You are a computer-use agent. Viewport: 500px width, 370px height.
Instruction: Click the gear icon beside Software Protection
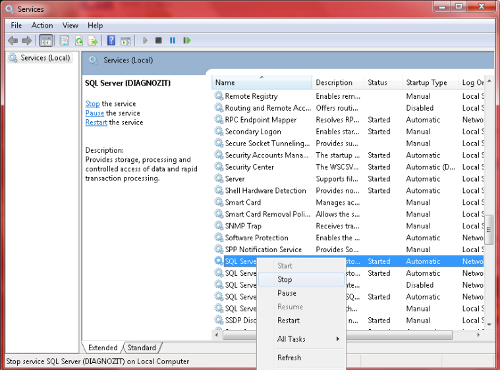219,237
